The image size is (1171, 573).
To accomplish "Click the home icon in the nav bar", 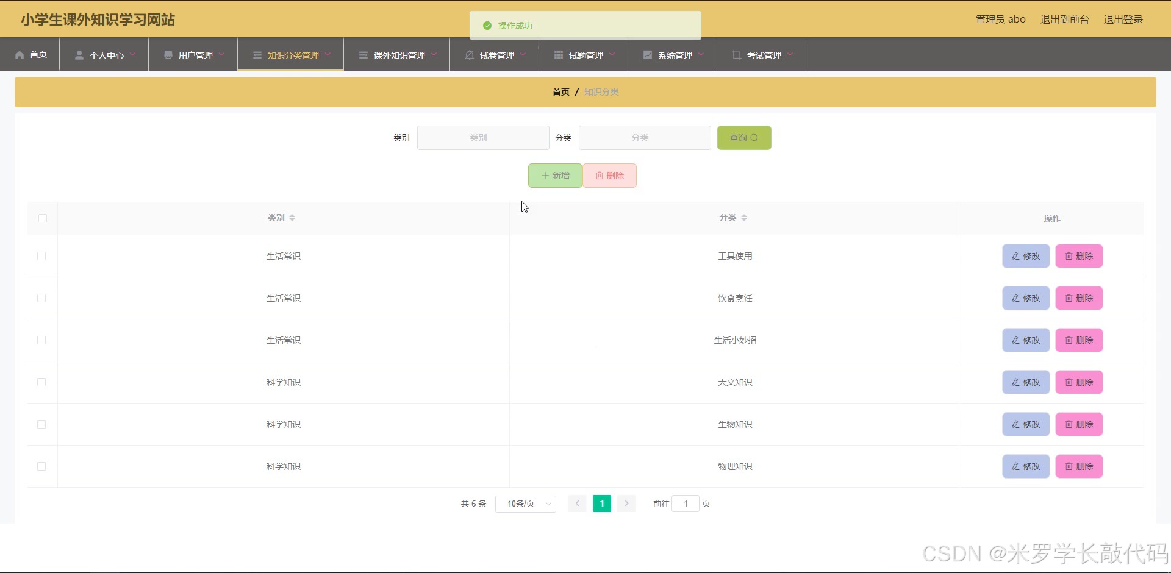I will 20,55.
